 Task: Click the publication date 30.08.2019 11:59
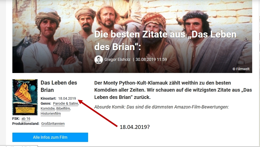pos(151,59)
